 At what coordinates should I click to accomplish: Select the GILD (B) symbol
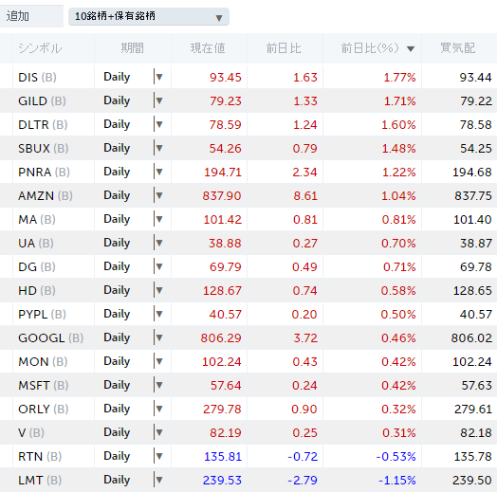(x=42, y=101)
